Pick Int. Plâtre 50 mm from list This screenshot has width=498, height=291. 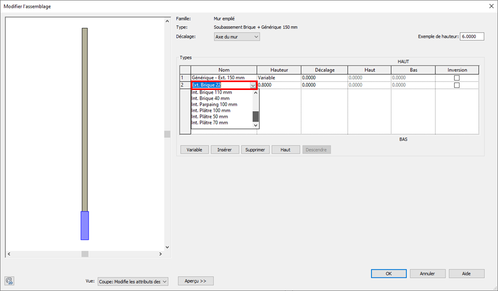pos(210,117)
